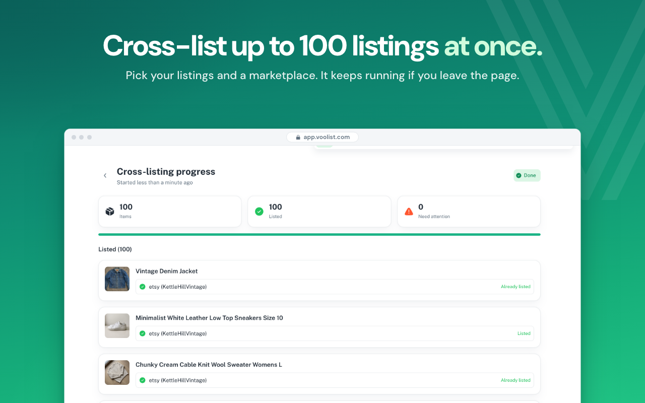Click the 'Listed (100)' section heading
Image resolution: width=645 pixels, height=403 pixels.
coord(115,249)
